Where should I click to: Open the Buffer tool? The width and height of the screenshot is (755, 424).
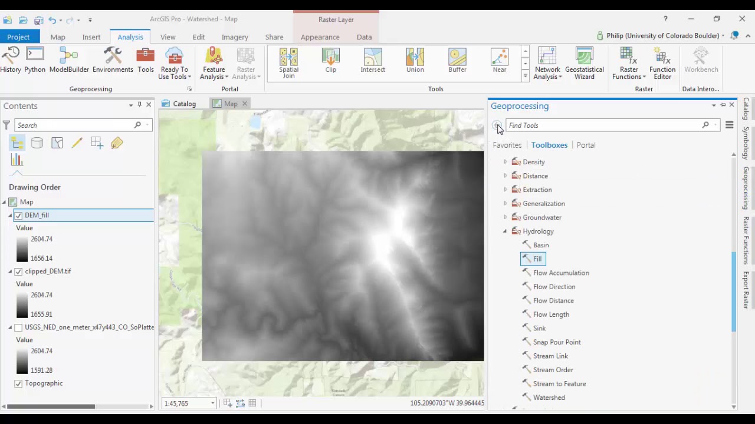point(457,61)
